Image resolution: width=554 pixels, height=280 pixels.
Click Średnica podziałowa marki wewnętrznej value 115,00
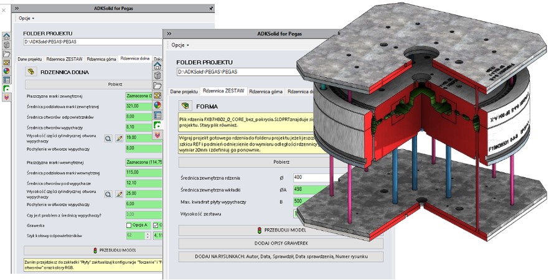tap(144, 172)
